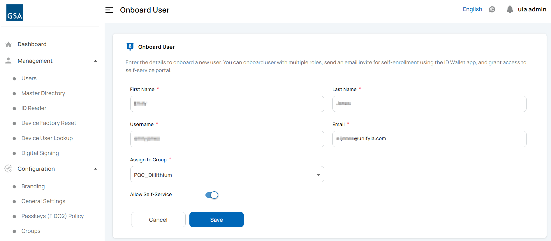The image size is (551, 241).
Task: Click into the First Name field
Action: 227,104
